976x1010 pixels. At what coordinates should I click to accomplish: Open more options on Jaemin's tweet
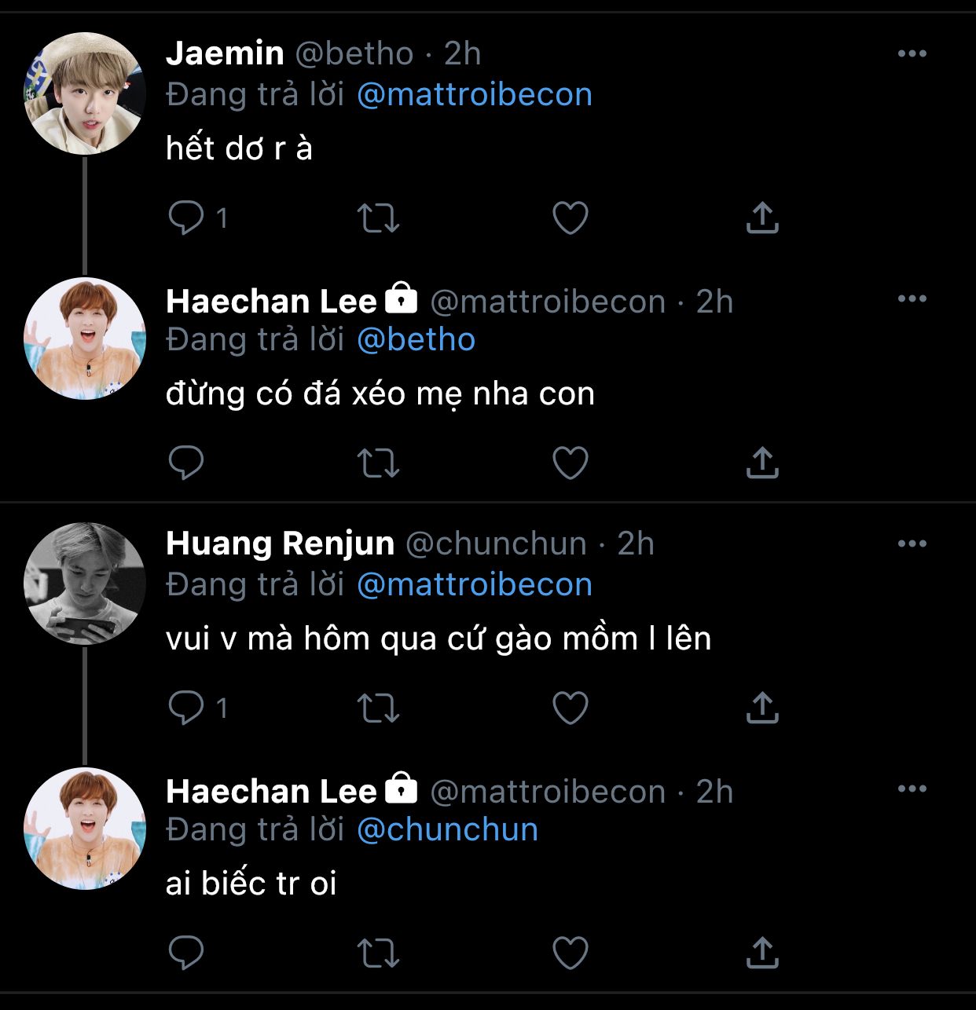[912, 53]
